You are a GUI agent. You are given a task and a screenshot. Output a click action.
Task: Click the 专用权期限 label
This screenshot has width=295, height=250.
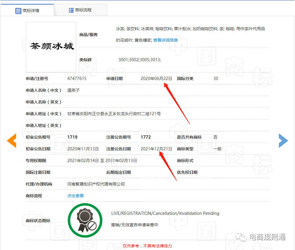point(36,161)
